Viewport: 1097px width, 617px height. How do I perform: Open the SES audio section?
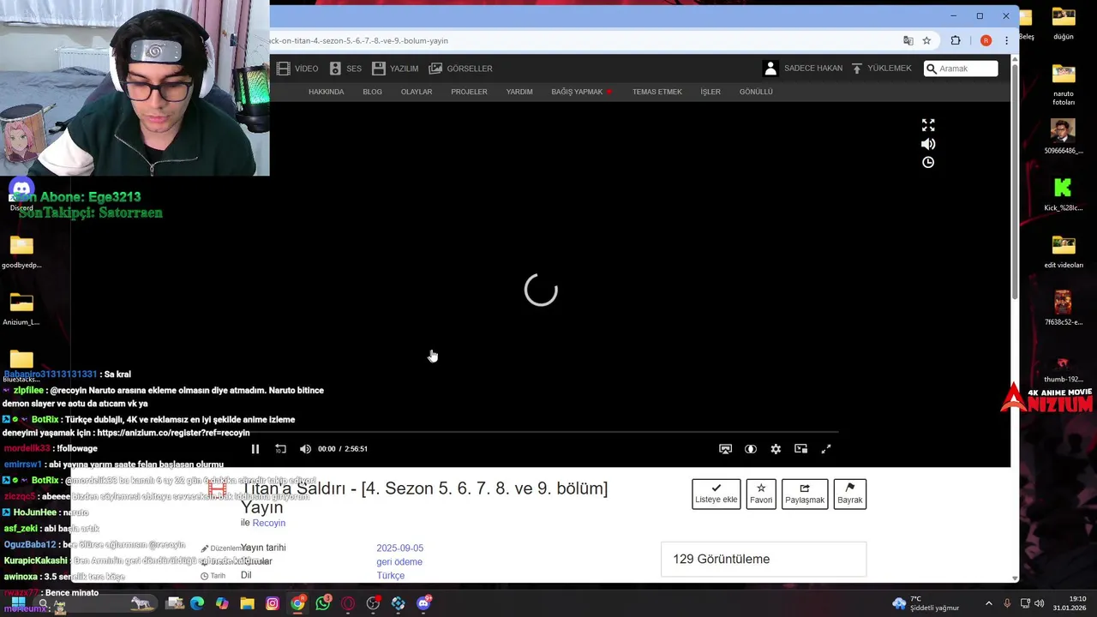pyautogui.click(x=345, y=69)
